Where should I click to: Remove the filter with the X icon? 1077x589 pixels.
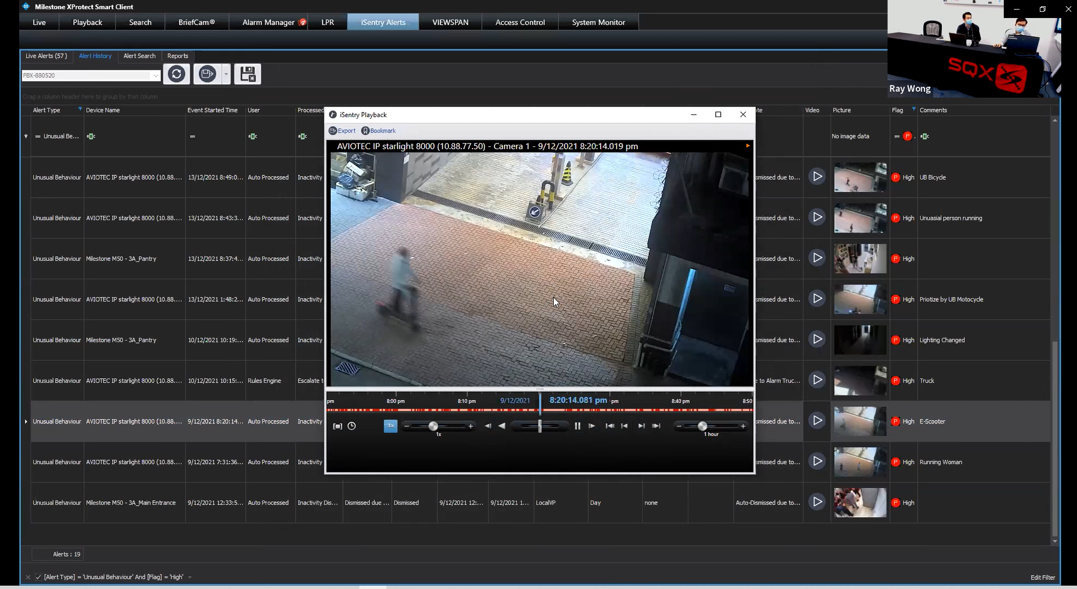point(28,577)
